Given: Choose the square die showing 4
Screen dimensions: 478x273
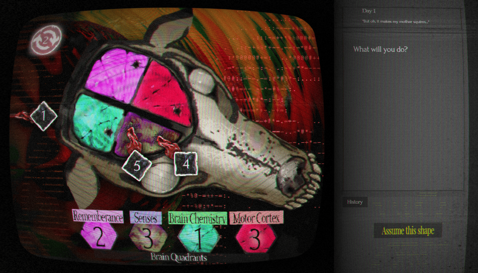Looking at the screenshot, I should 186,164.
